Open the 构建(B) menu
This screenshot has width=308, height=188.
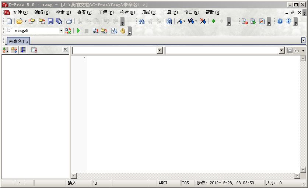pyautogui.click(x=127, y=12)
